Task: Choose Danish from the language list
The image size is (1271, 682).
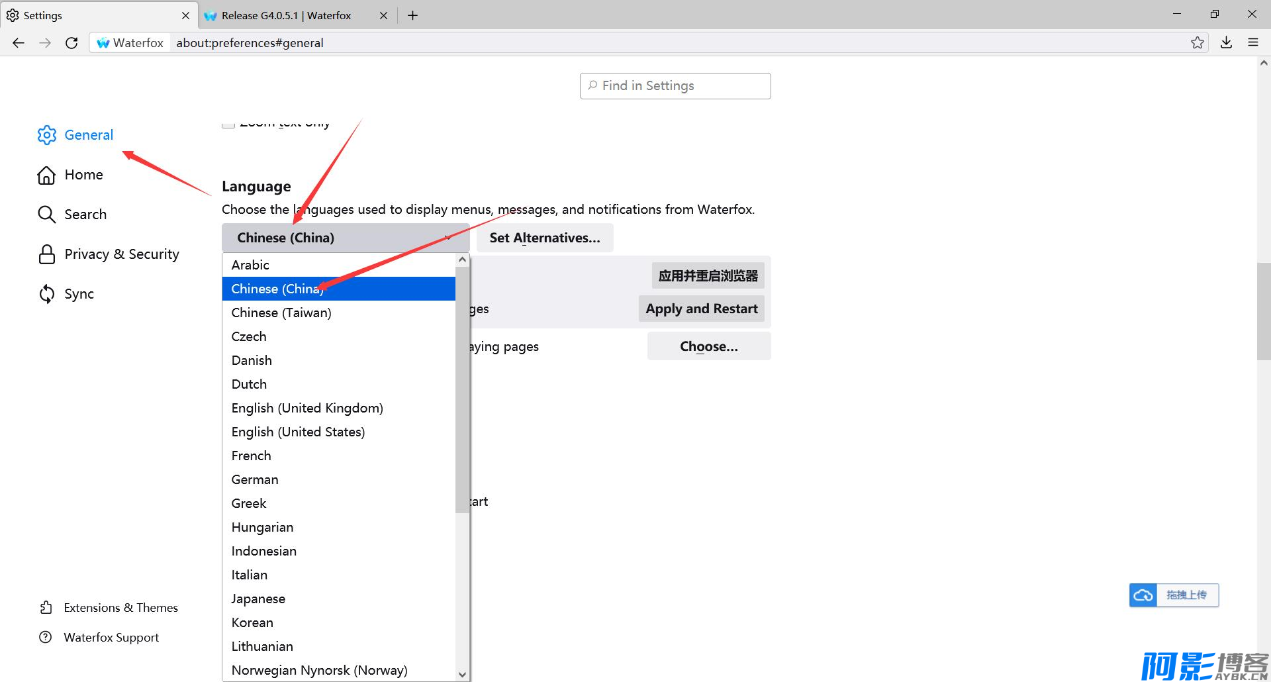Action: [339, 360]
